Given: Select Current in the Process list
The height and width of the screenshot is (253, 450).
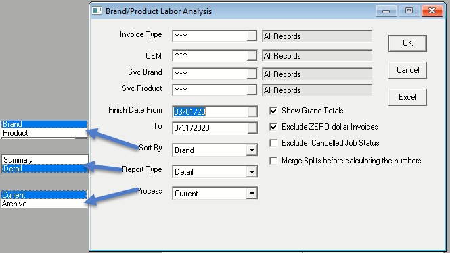Looking at the screenshot, I should tap(44, 195).
